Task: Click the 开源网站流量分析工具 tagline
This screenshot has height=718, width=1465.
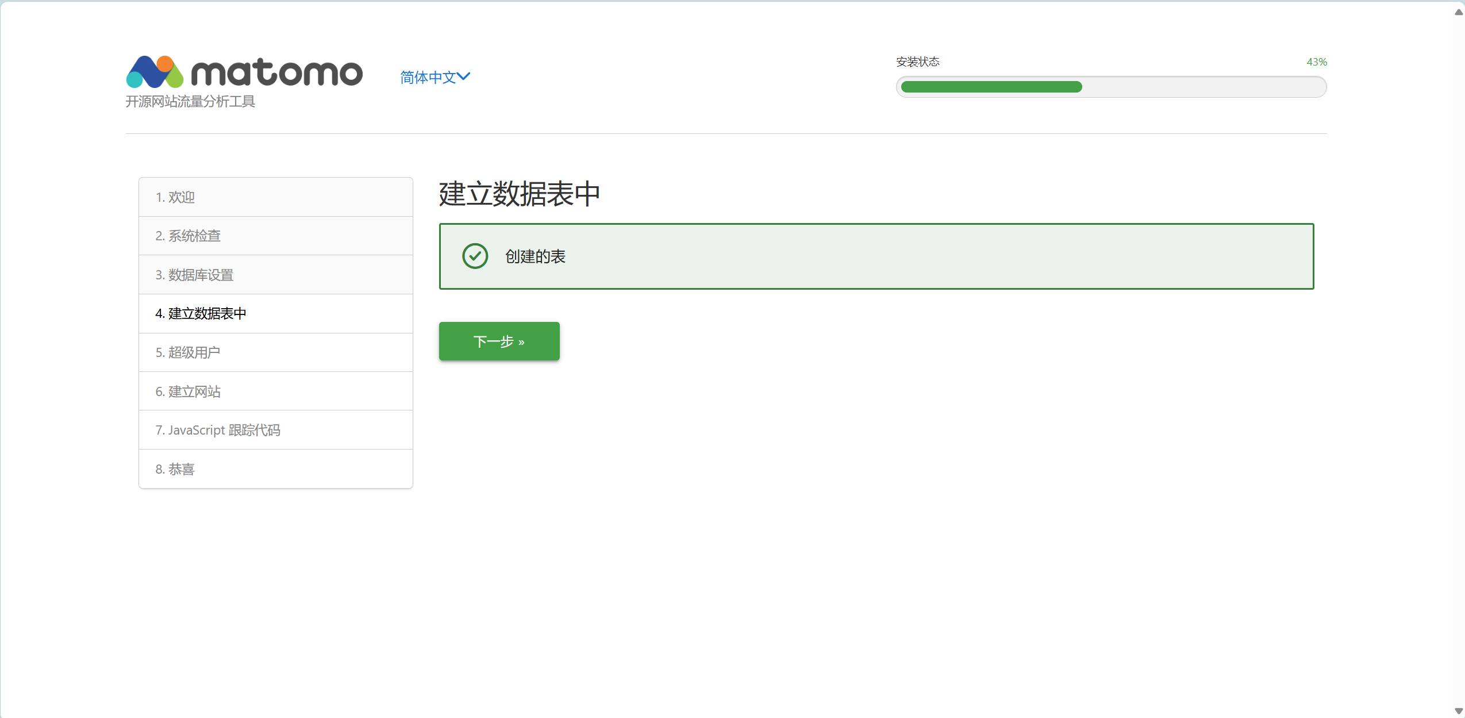Action: pos(190,102)
